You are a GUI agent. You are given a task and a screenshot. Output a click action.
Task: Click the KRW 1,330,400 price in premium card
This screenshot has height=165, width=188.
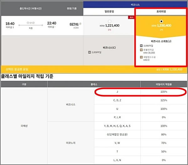(161, 25)
